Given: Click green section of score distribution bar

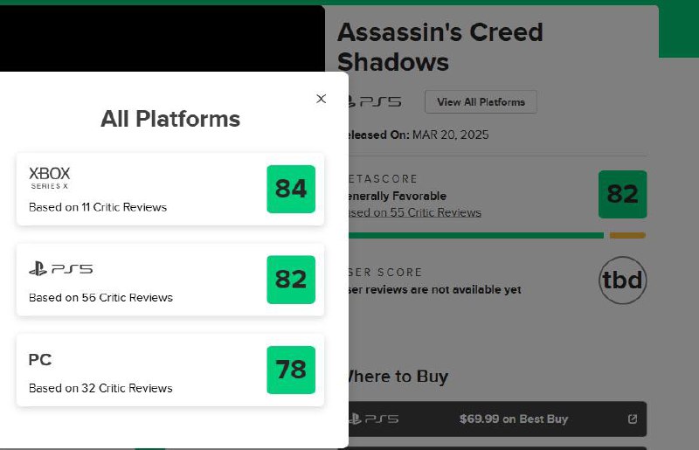Looking at the screenshot, I should (475, 235).
